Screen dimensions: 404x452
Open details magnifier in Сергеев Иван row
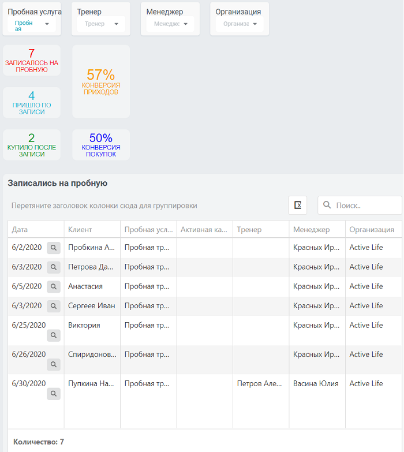point(54,306)
